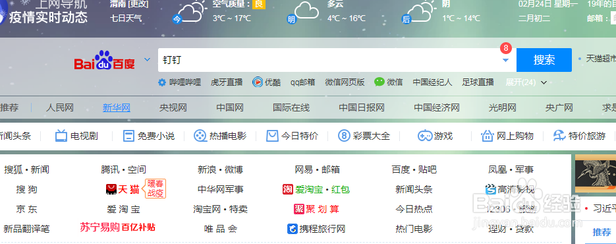Open 新品翻译笔 link

coord(27,229)
